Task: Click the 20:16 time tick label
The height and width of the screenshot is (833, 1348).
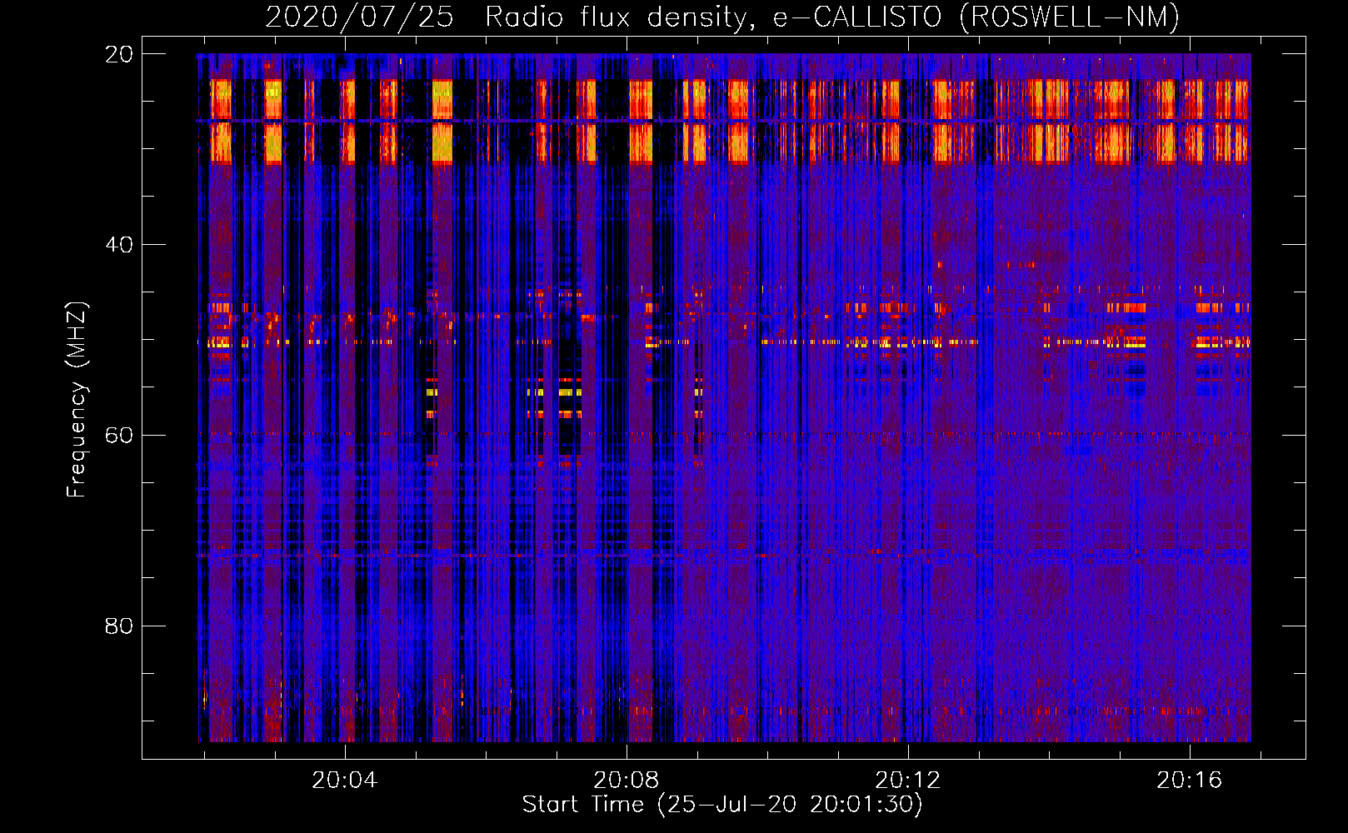Action: pos(1189,781)
